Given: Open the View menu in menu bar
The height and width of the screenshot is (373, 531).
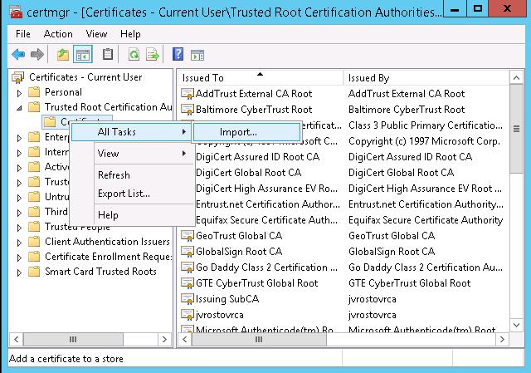Looking at the screenshot, I should 96,34.
